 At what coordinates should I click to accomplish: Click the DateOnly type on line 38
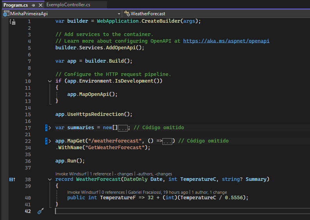click(x=135, y=179)
